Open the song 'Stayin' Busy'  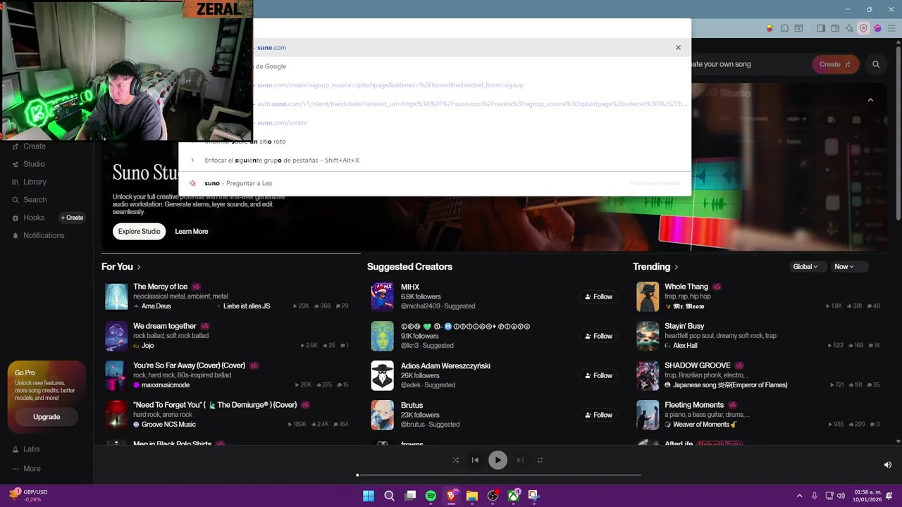(x=684, y=326)
